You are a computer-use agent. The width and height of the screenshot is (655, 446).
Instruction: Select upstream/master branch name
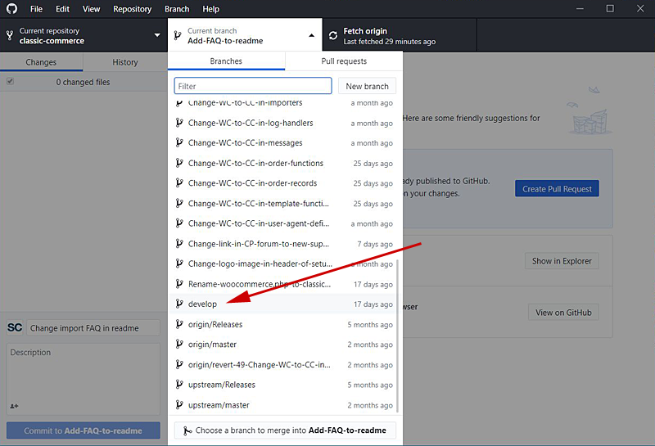pos(219,405)
